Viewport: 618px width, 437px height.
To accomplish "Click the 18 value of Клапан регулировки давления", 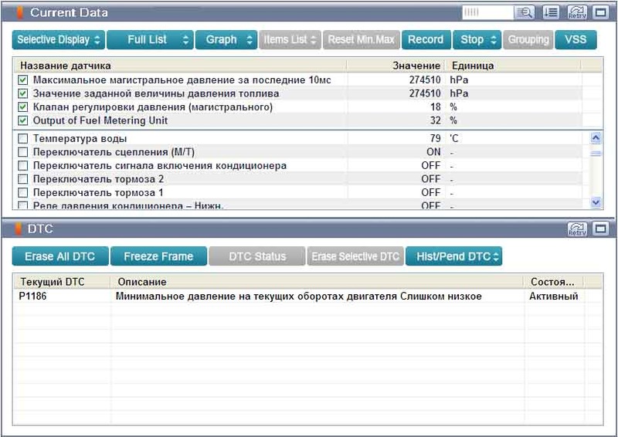I will pyautogui.click(x=435, y=107).
